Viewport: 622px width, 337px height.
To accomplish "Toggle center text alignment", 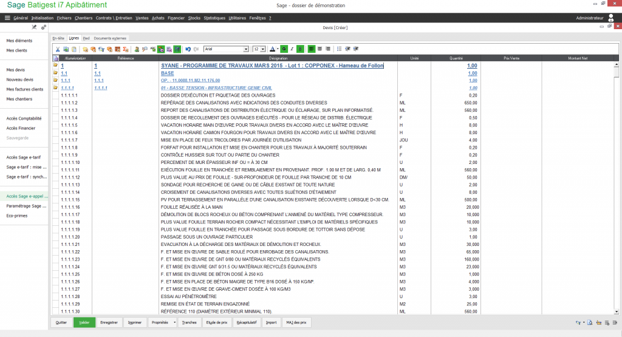I will tap(320, 49).
